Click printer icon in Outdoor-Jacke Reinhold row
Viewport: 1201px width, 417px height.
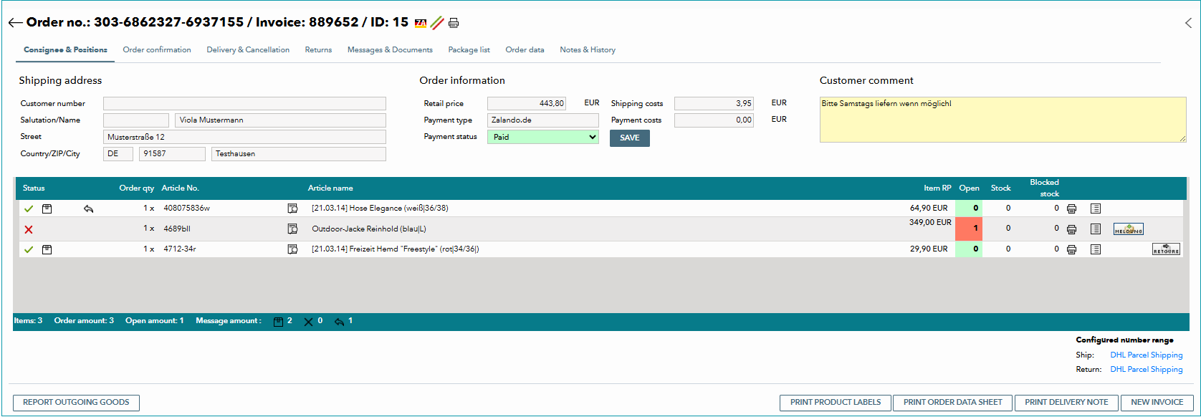coord(1071,229)
